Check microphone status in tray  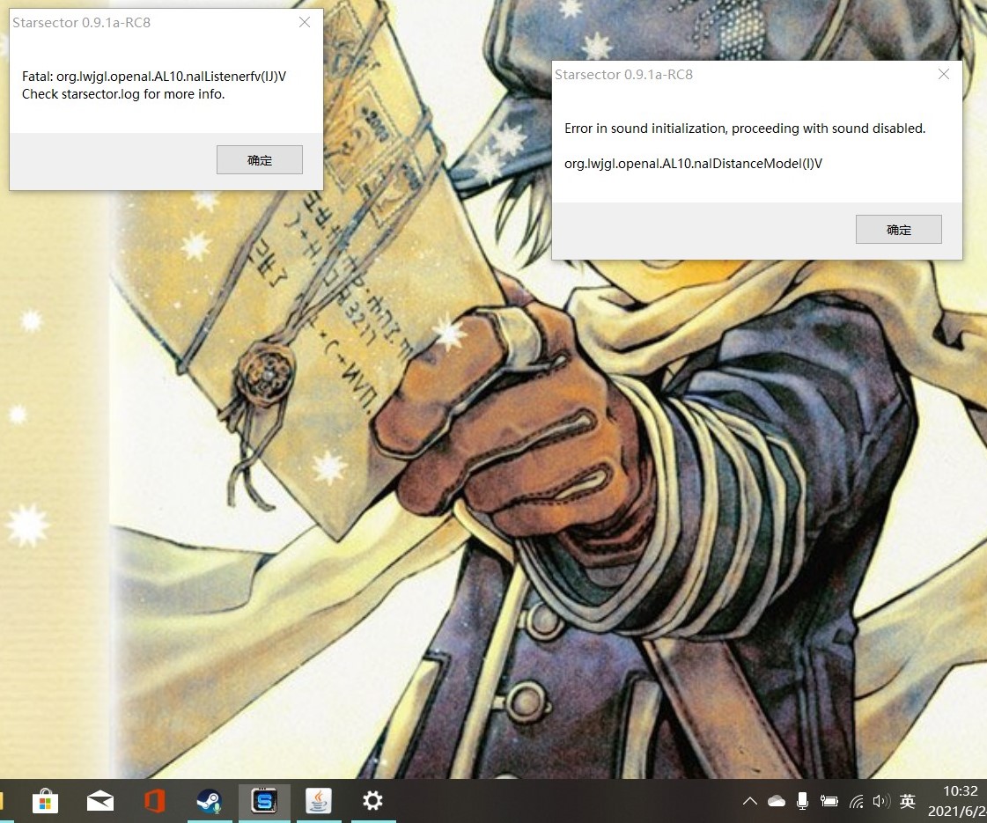[x=803, y=801]
